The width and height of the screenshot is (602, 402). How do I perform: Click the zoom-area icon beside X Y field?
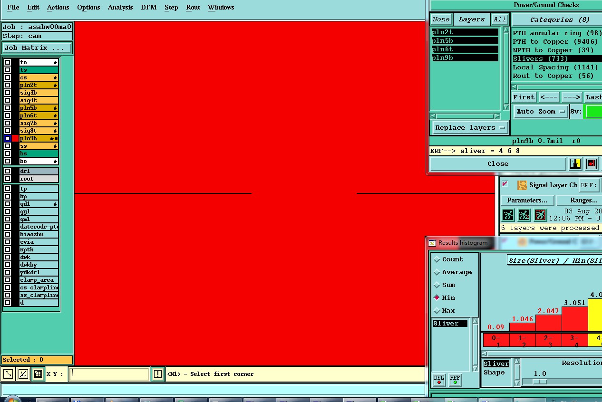tap(8, 374)
